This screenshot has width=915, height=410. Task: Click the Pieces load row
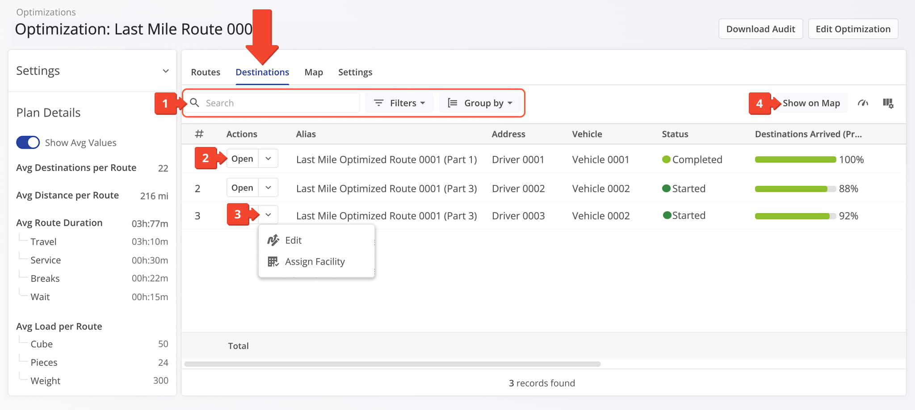coord(92,362)
